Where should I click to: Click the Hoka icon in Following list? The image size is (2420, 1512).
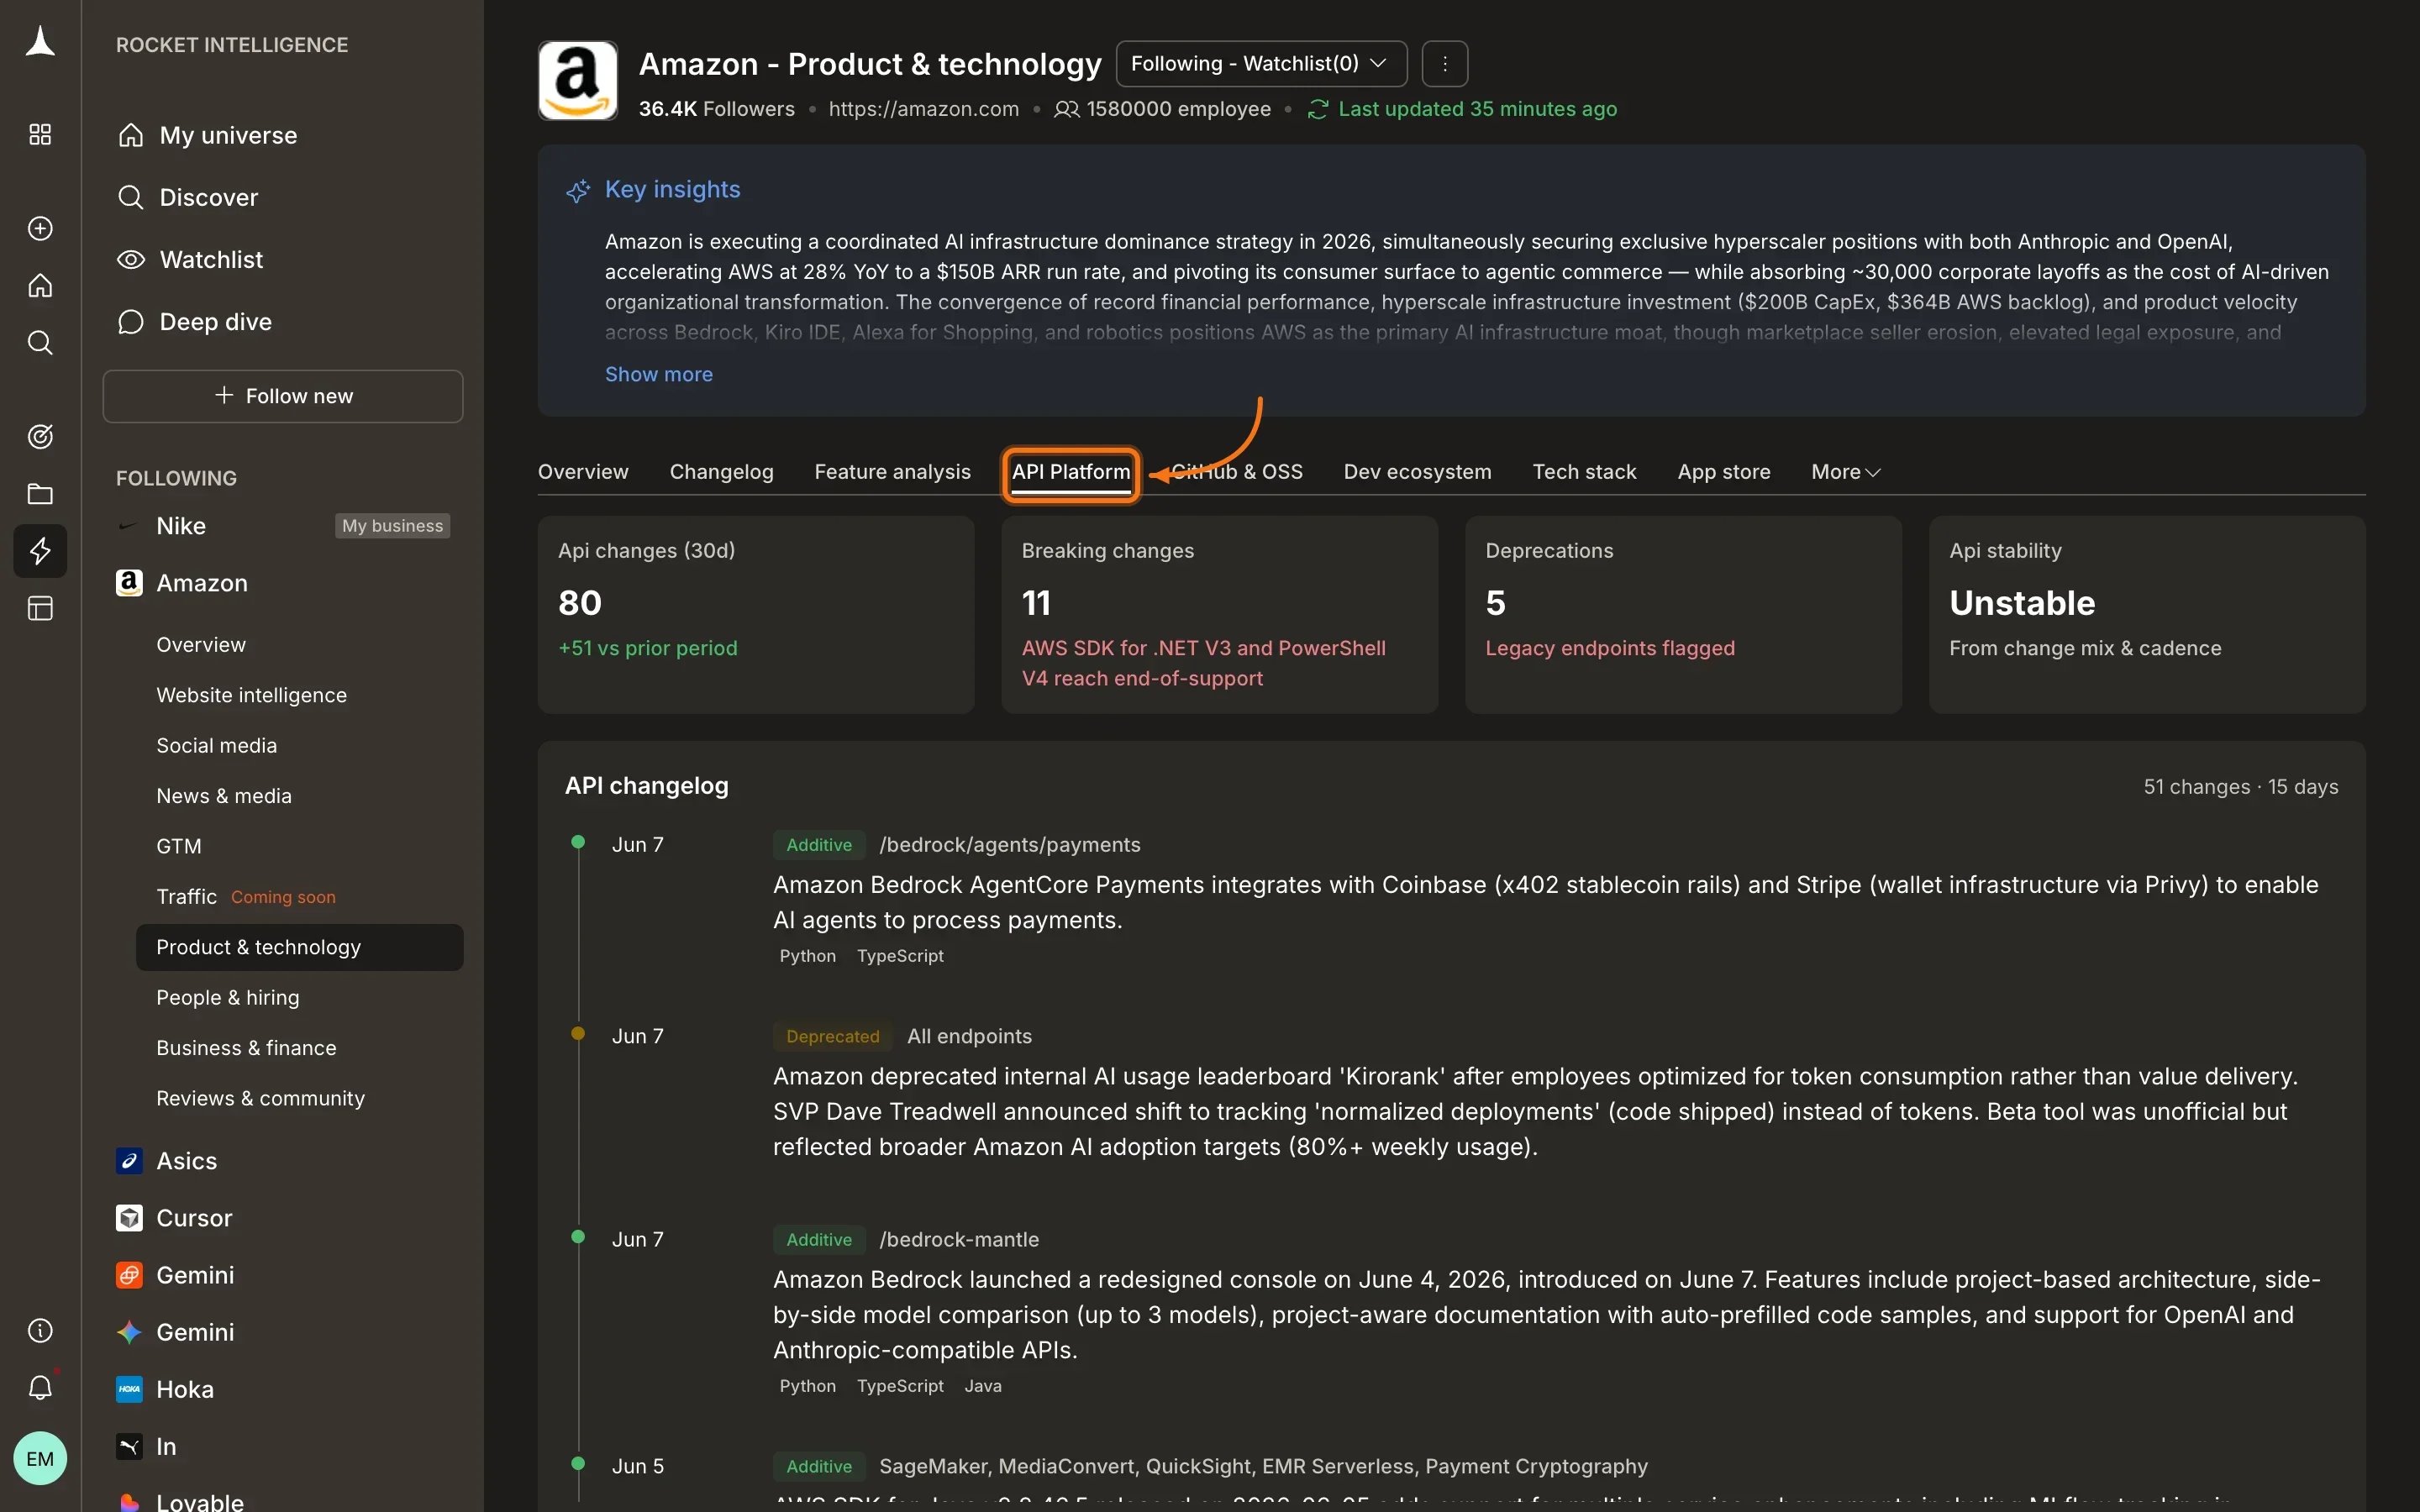129,1389
